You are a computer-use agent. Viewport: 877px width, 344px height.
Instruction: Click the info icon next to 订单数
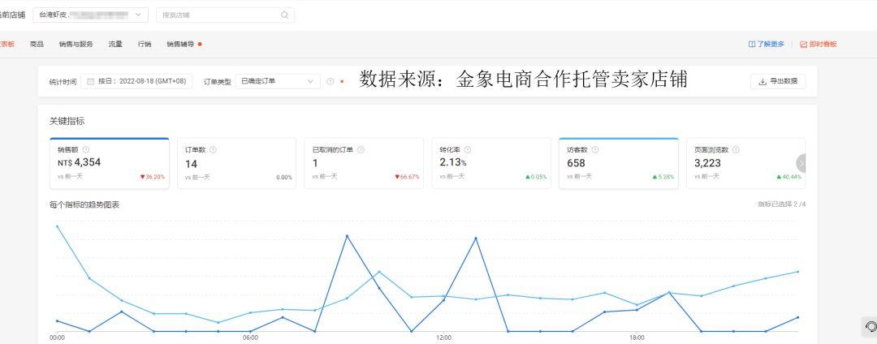coord(213,149)
